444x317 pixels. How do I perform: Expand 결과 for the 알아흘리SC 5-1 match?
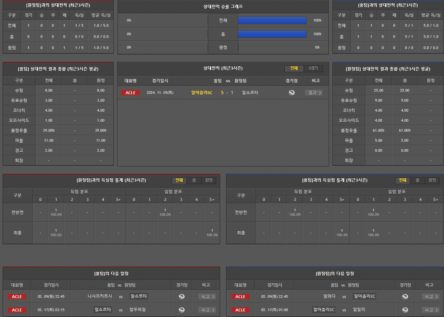coord(314,93)
